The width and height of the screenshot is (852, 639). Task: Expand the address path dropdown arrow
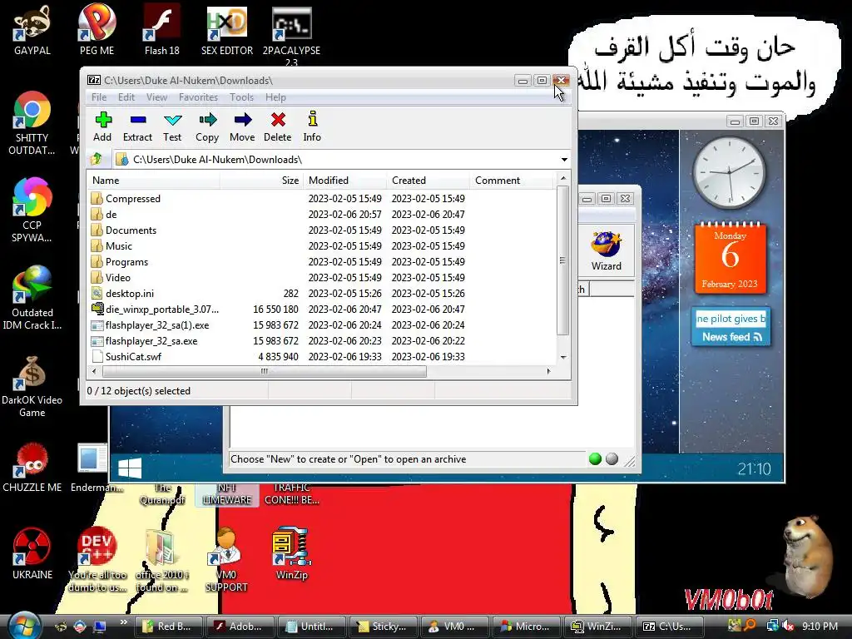pos(564,159)
